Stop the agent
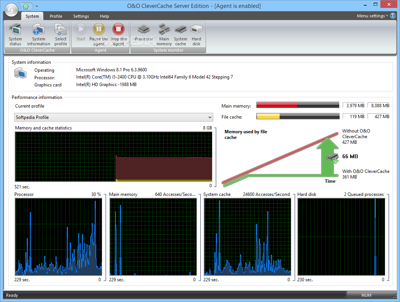400x302 pixels. pyautogui.click(x=118, y=34)
